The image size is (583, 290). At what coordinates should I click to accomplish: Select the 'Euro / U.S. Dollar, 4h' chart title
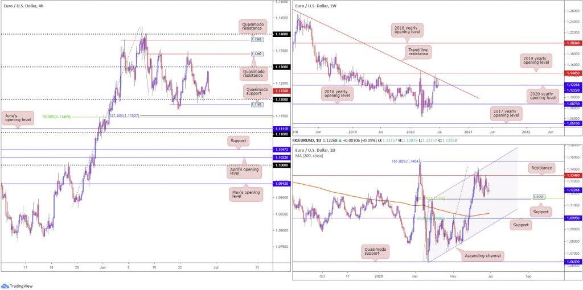click(23, 6)
